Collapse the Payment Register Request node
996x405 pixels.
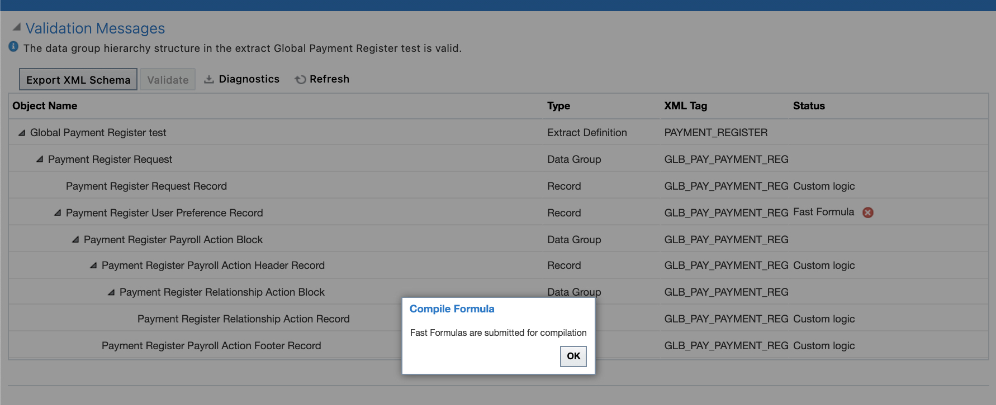pos(40,160)
